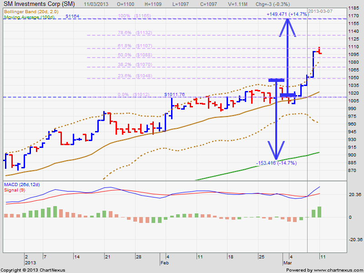Click the 20.36 MACD axis value
This screenshot has height=273, width=364.
[355, 195]
